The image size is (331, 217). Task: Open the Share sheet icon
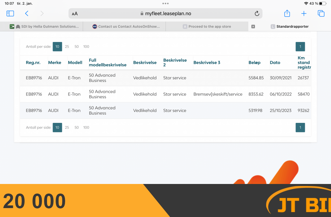click(x=287, y=13)
